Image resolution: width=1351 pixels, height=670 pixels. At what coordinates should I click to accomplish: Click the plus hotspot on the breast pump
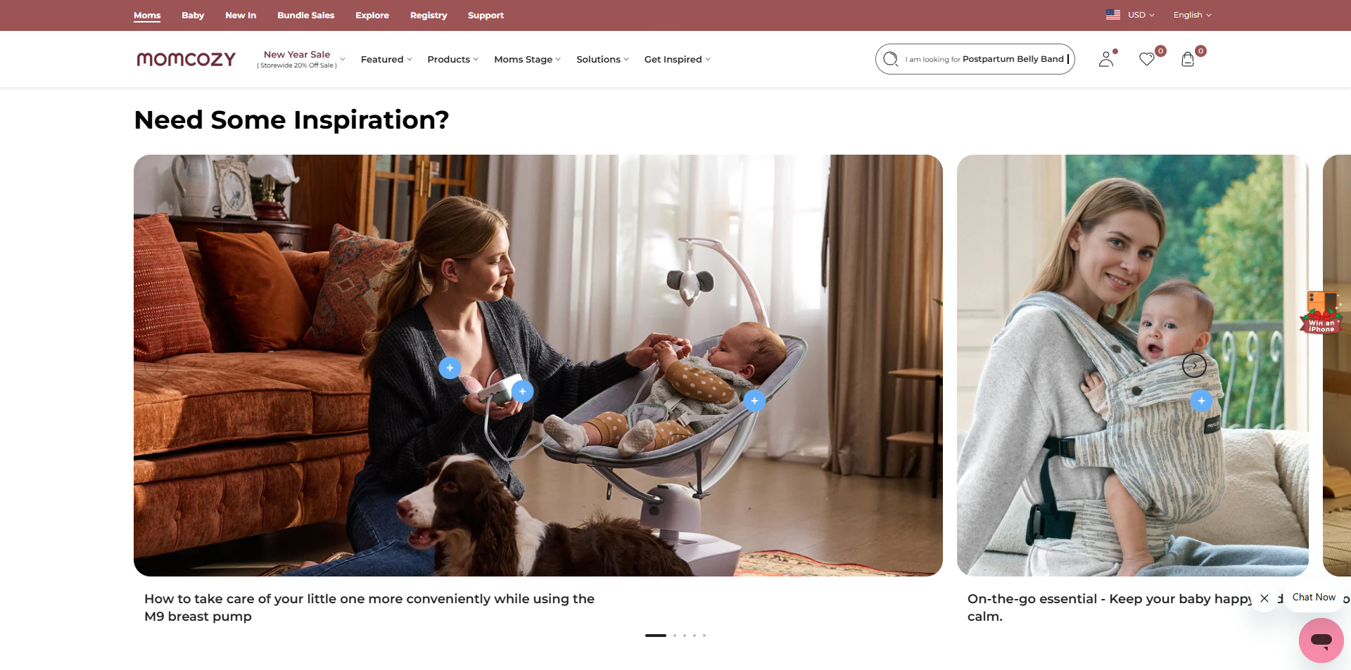point(522,392)
